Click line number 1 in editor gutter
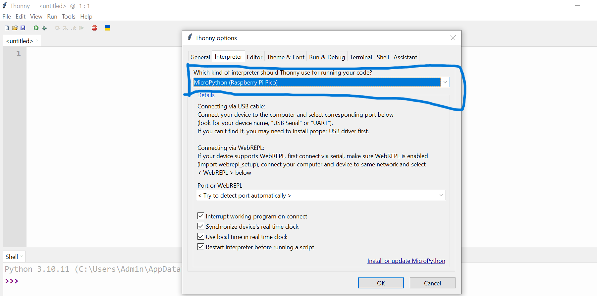The height and width of the screenshot is (296, 597). click(19, 53)
